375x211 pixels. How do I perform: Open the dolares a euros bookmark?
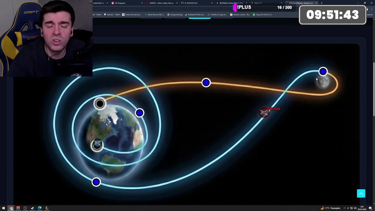click(240, 14)
